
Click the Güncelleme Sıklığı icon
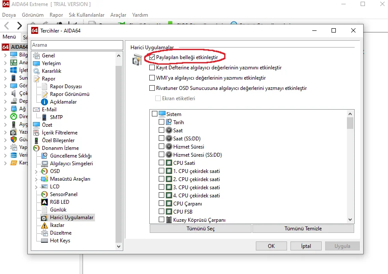(44, 156)
